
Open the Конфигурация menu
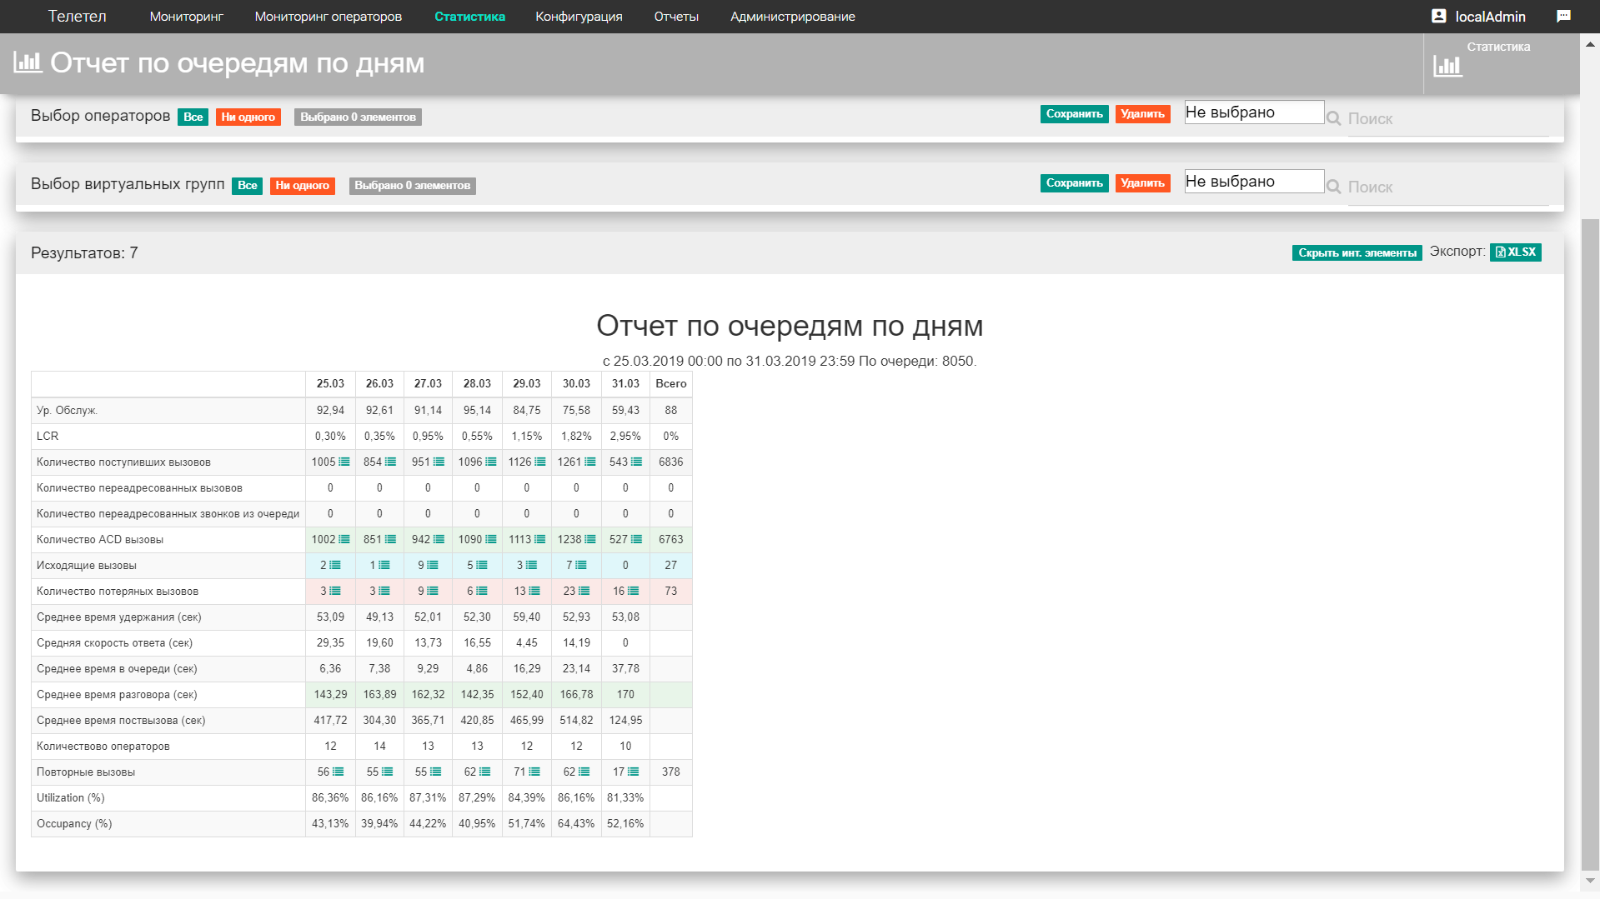tap(579, 17)
